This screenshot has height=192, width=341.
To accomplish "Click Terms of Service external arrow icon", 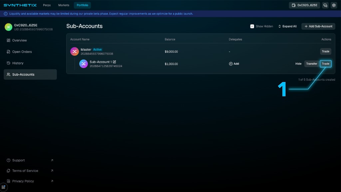I will [52, 171].
